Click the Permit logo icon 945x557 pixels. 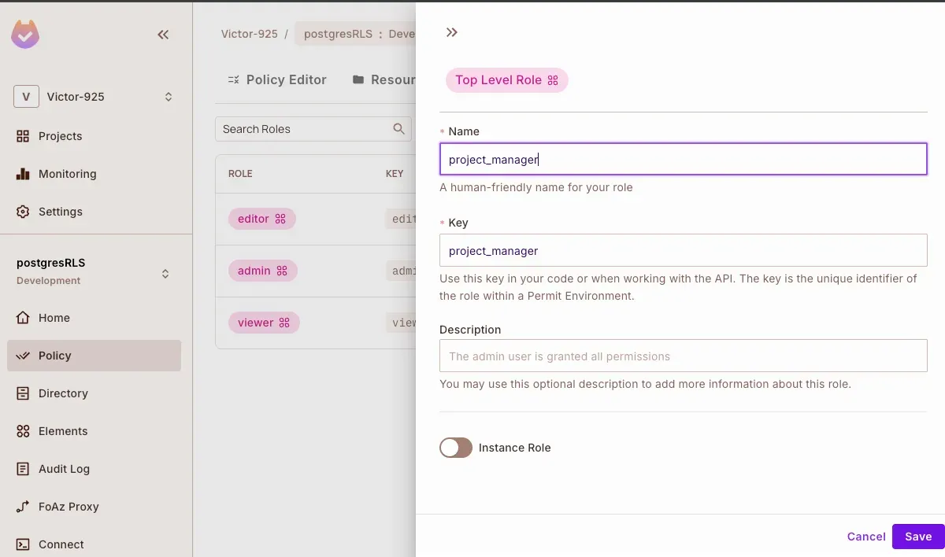point(25,35)
